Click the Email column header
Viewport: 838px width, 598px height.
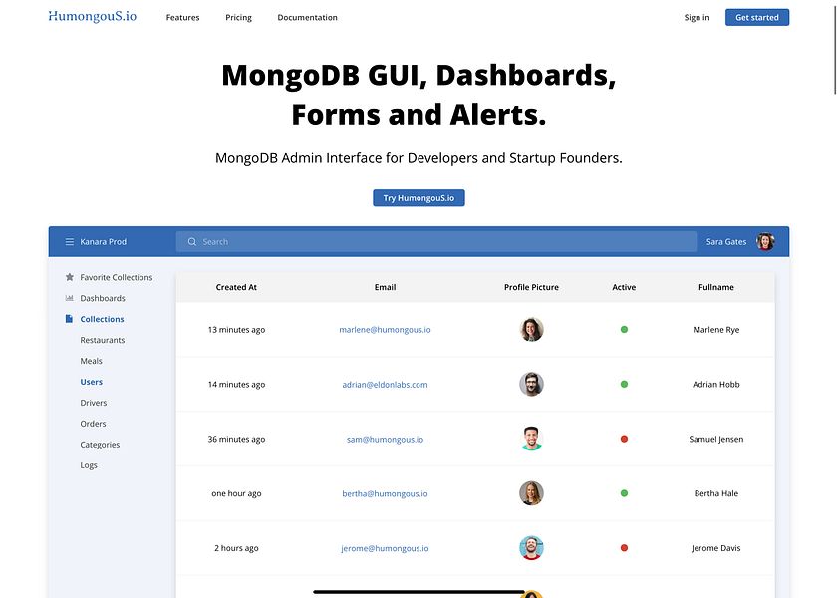[x=385, y=287]
